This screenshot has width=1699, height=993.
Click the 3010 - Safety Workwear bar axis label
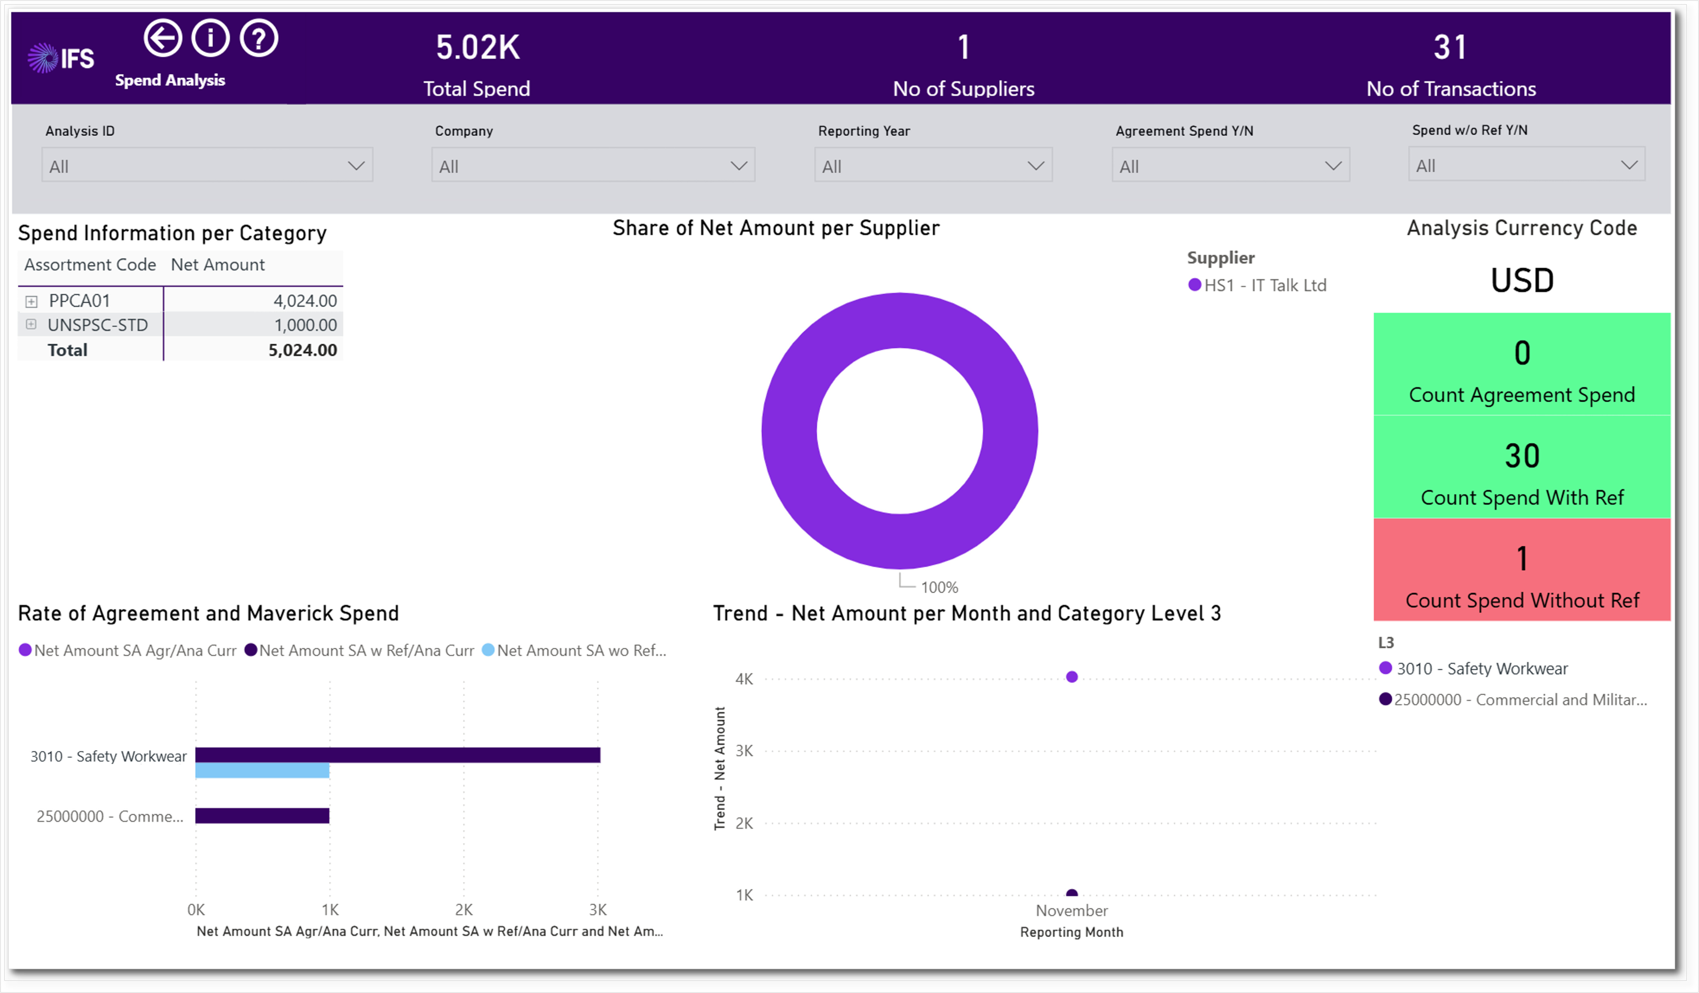pyautogui.click(x=109, y=756)
